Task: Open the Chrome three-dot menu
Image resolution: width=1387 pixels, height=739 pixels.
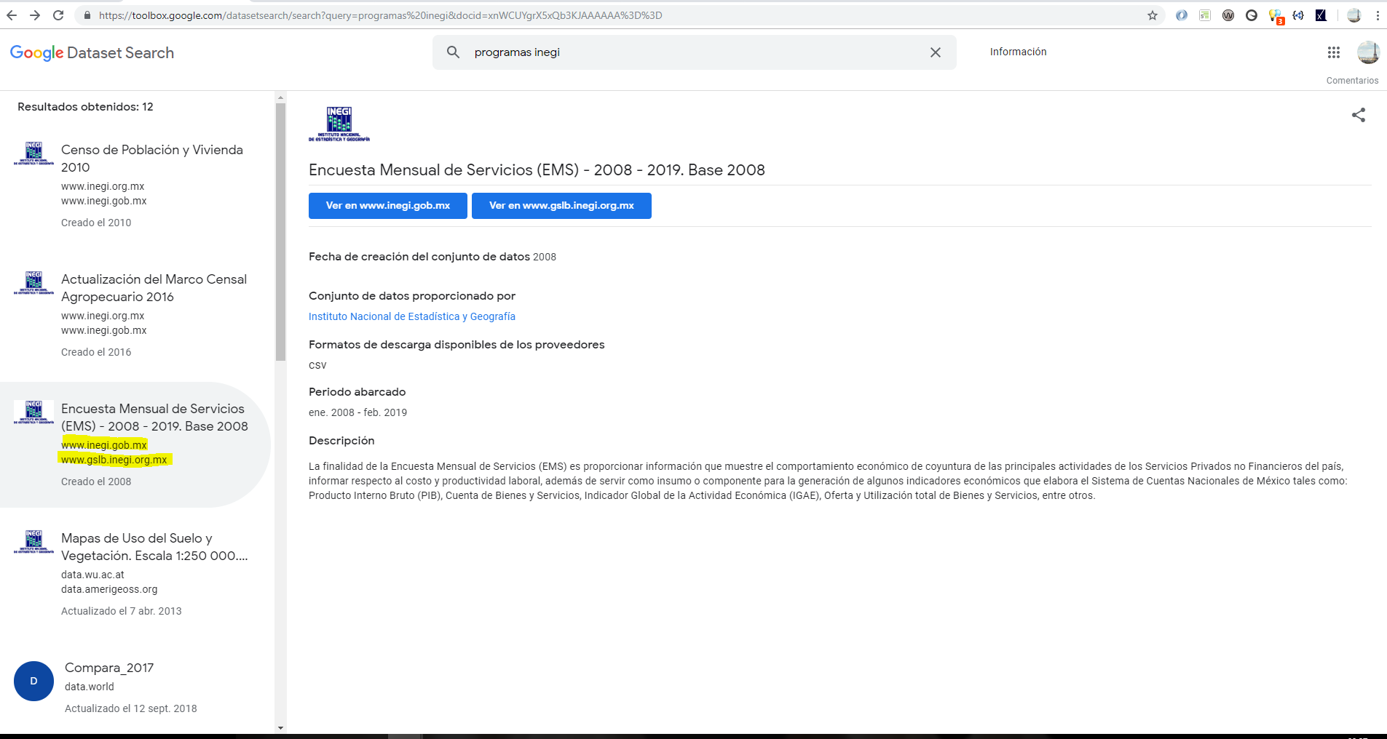Action: click(1378, 15)
